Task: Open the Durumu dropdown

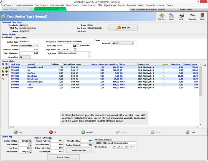Action: [29, 46]
